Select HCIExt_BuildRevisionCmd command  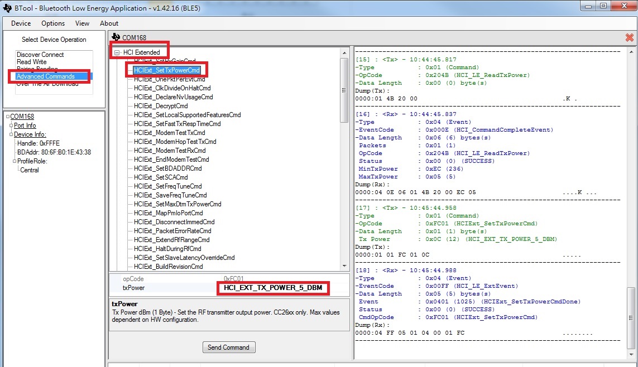coord(169,267)
